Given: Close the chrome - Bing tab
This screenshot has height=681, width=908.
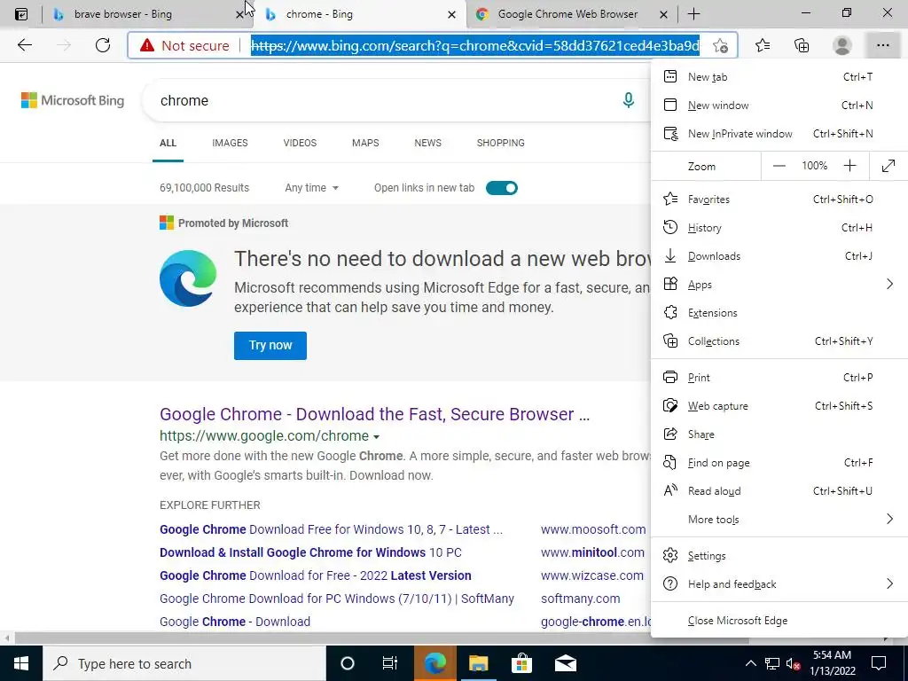Looking at the screenshot, I should tap(451, 14).
